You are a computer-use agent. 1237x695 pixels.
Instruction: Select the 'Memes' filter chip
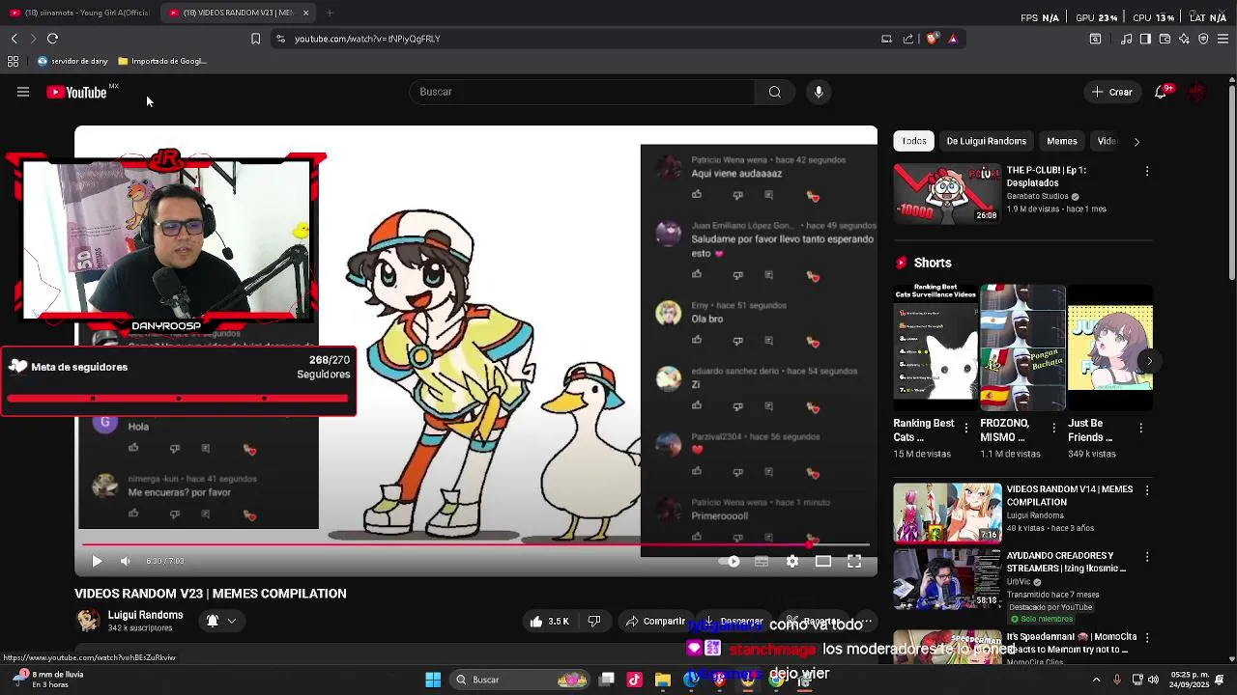1061,141
